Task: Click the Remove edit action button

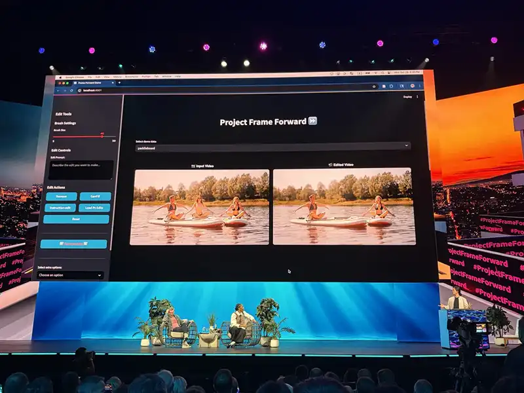Action: coord(62,196)
